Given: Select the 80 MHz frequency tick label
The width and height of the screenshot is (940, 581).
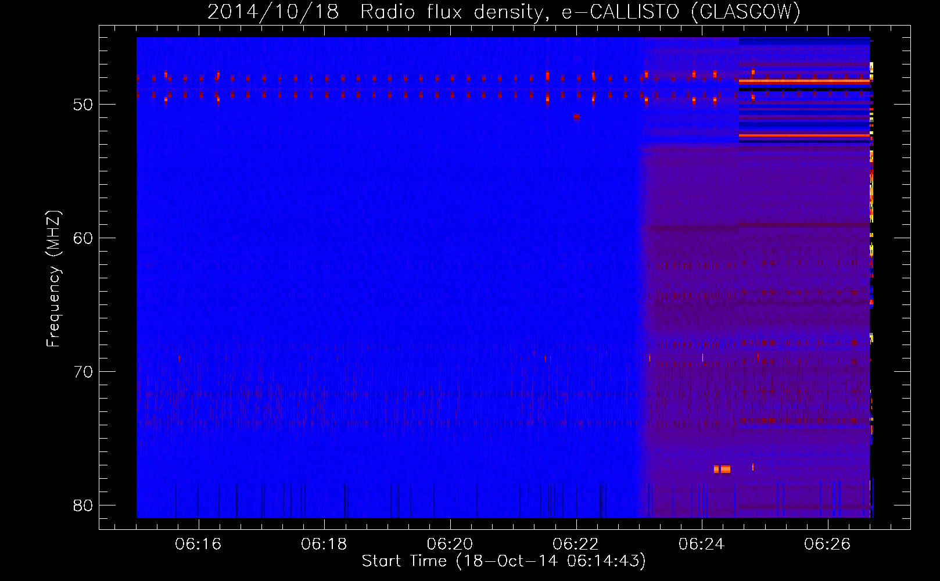Looking at the screenshot, I should [x=84, y=505].
